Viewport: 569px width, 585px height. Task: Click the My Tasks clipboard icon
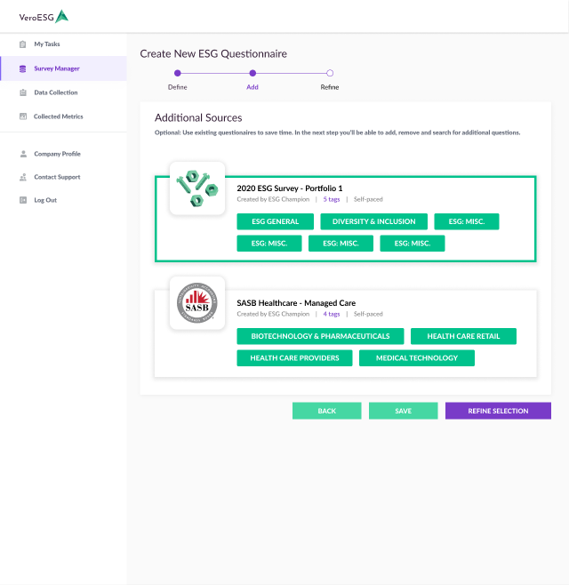(x=23, y=44)
